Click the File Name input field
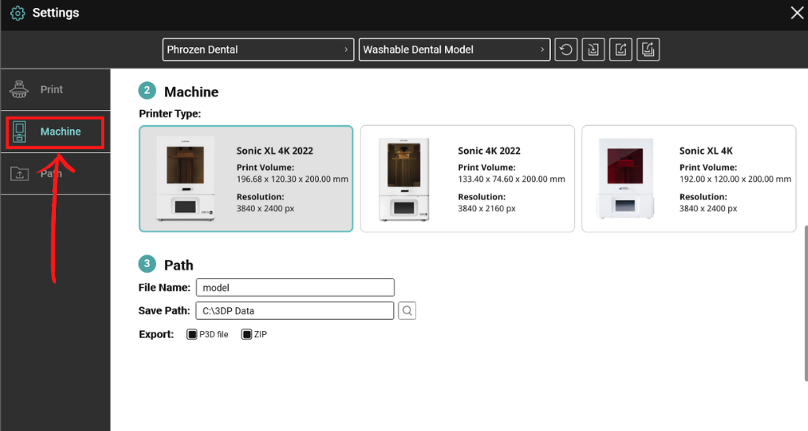The height and width of the screenshot is (431, 808). [x=295, y=288]
